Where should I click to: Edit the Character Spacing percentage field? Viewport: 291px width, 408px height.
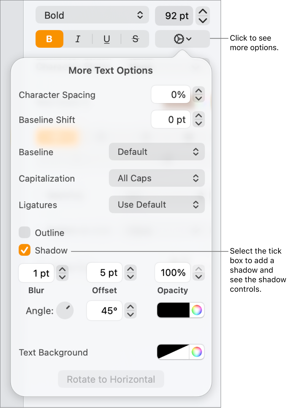[171, 94]
